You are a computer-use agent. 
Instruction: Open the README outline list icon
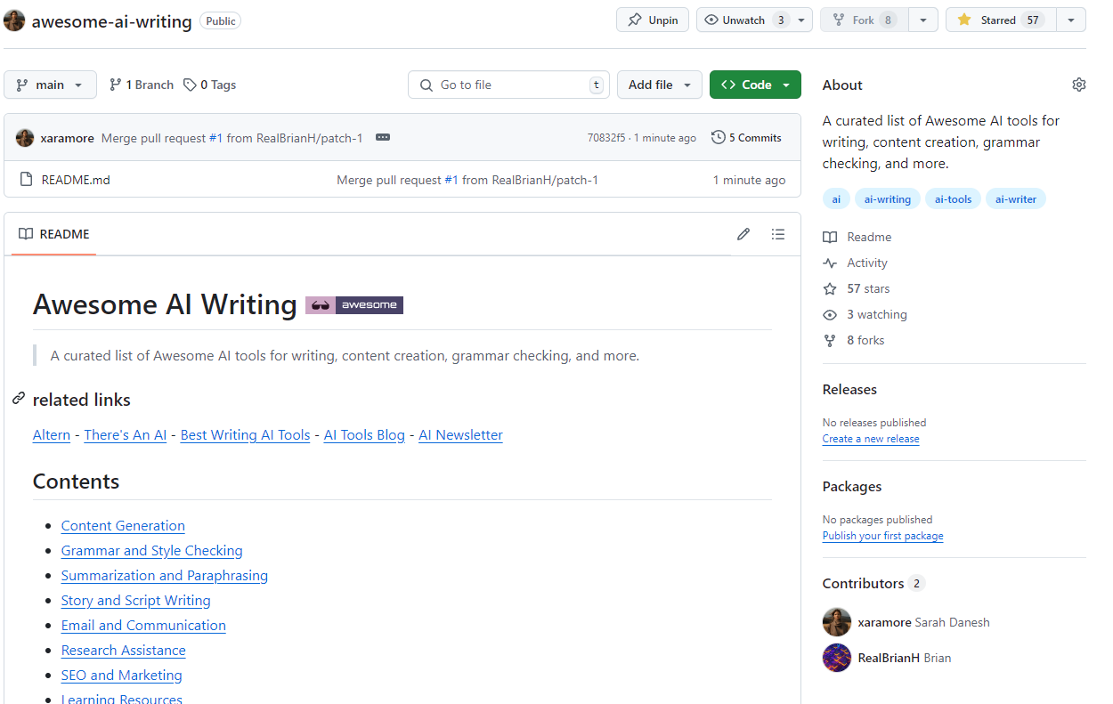click(x=778, y=234)
